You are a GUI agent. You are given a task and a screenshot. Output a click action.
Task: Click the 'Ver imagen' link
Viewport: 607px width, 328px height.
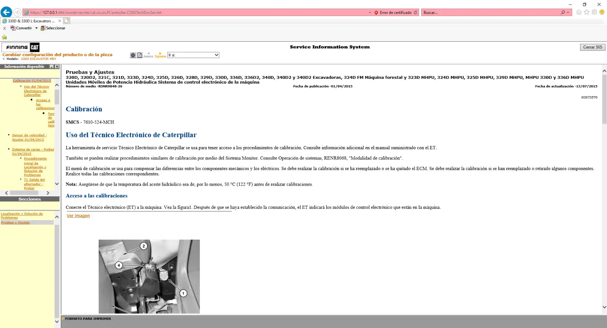78,216
